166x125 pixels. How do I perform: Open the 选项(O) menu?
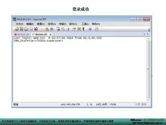(52, 24)
